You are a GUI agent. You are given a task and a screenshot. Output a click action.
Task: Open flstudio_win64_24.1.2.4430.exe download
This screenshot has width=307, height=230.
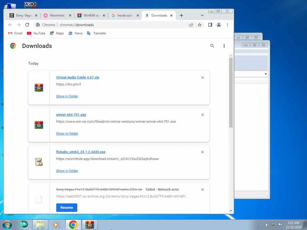pos(81,152)
